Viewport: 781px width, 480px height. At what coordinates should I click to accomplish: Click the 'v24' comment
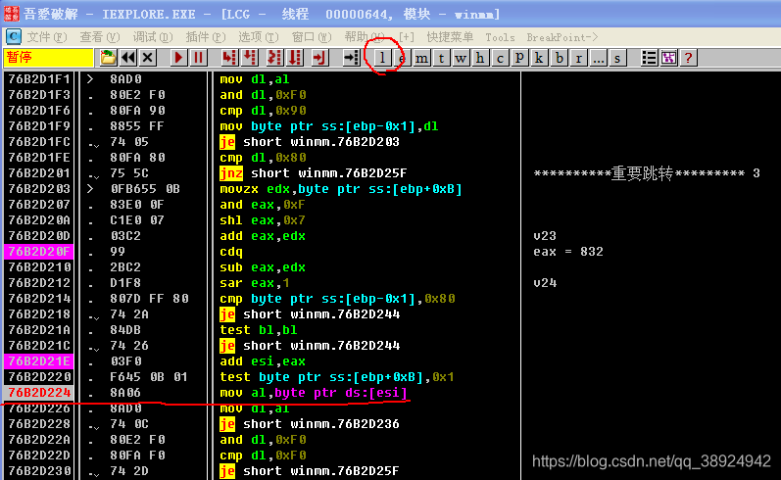click(545, 283)
